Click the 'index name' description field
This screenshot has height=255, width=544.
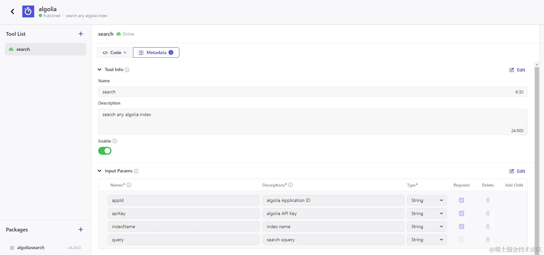(x=333, y=226)
